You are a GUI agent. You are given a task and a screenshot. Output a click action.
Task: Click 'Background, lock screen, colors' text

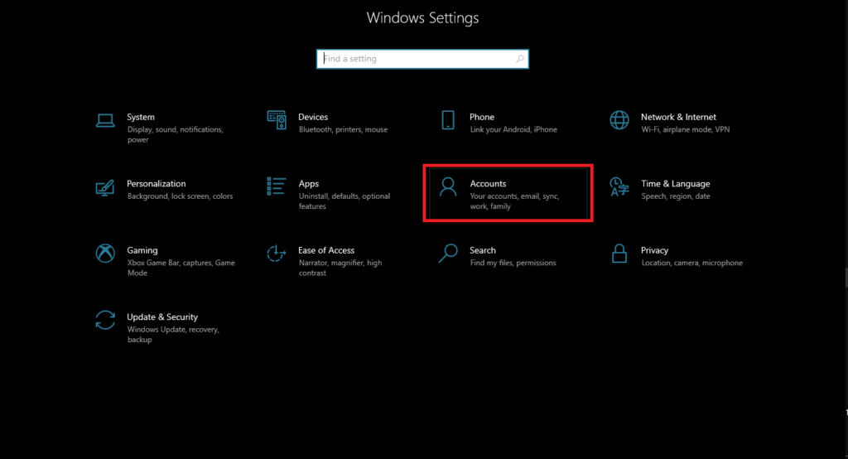[x=180, y=196]
